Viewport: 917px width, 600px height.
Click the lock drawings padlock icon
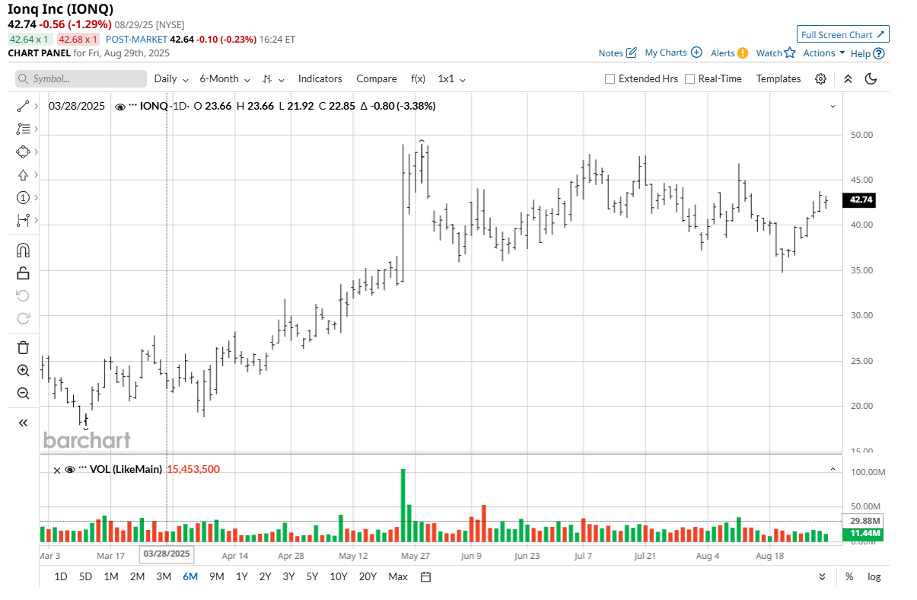23,273
